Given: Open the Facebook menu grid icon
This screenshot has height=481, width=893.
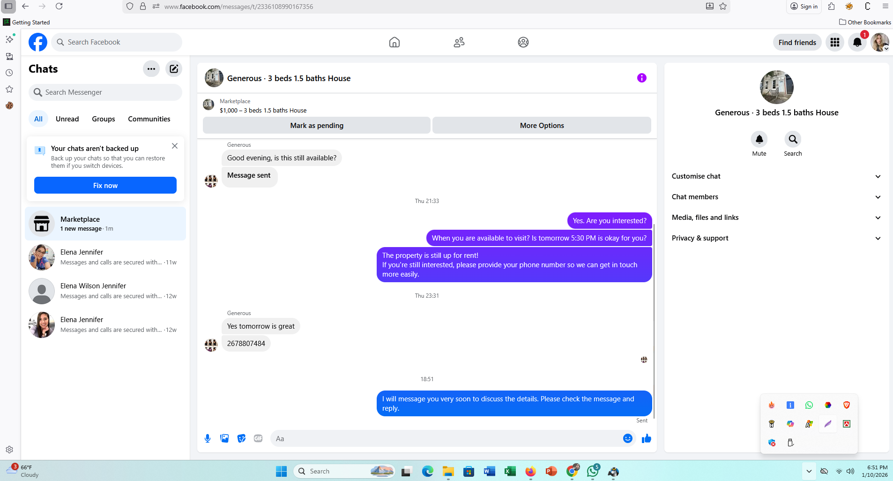Looking at the screenshot, I should 835,42.
